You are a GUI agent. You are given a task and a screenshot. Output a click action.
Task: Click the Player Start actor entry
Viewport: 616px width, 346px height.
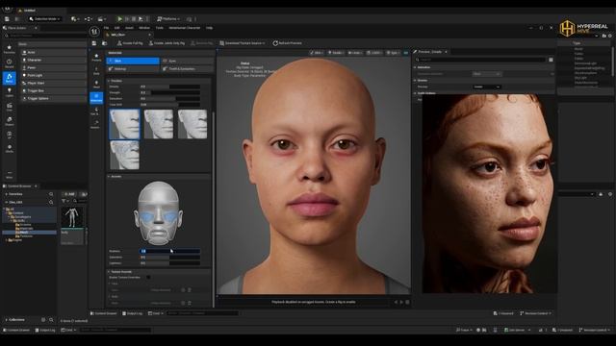tap(54, 84)
